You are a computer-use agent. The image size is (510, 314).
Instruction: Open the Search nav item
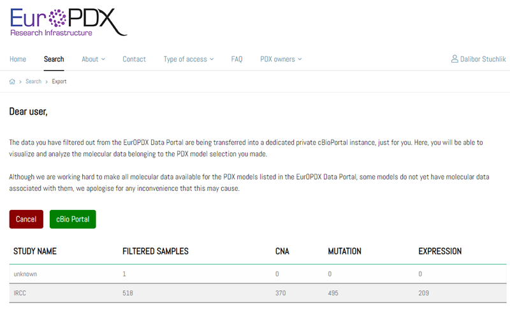tap(54, 59)
